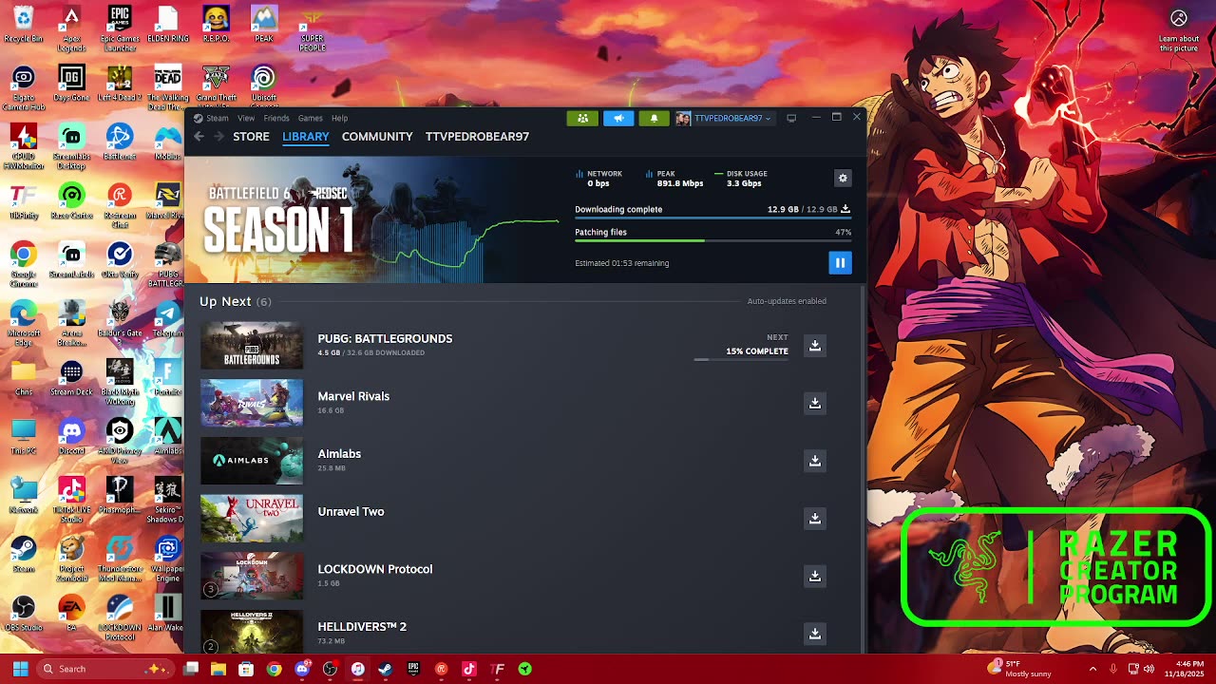The width and height of the screenshot is (1216, 684).
Task: Open Steam download settings gear
Action: click(843, 178)
